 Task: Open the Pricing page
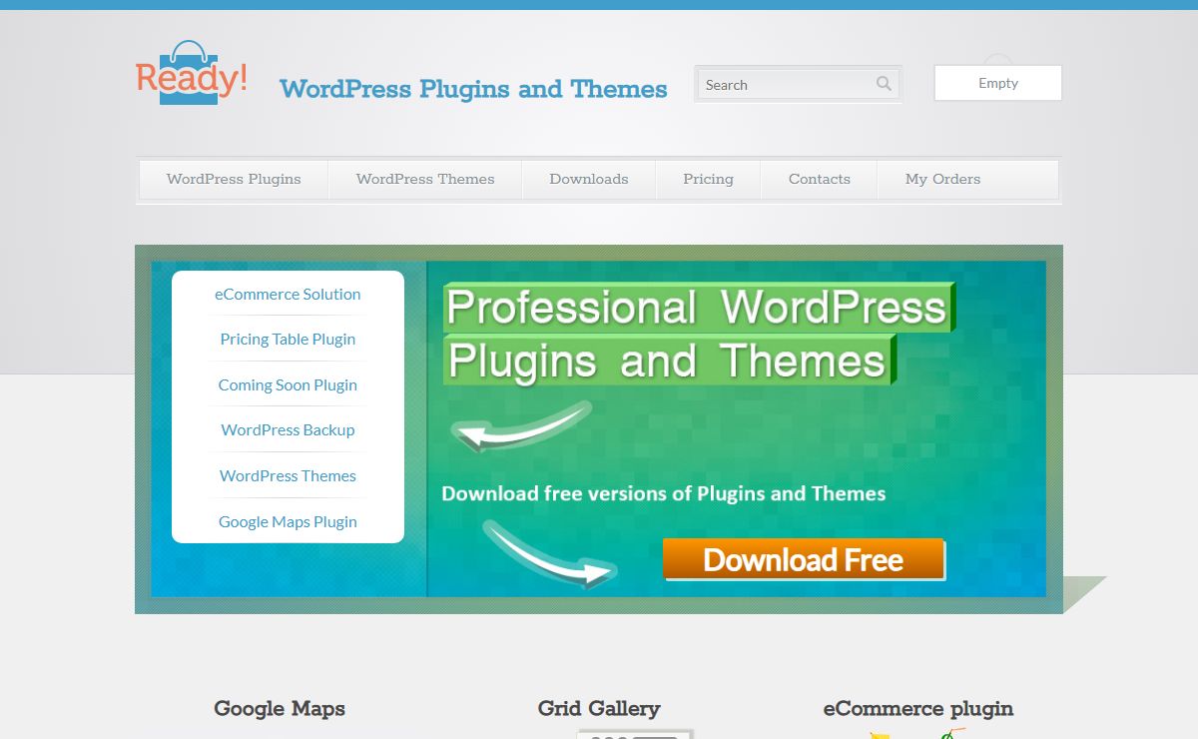coord(708,180)
